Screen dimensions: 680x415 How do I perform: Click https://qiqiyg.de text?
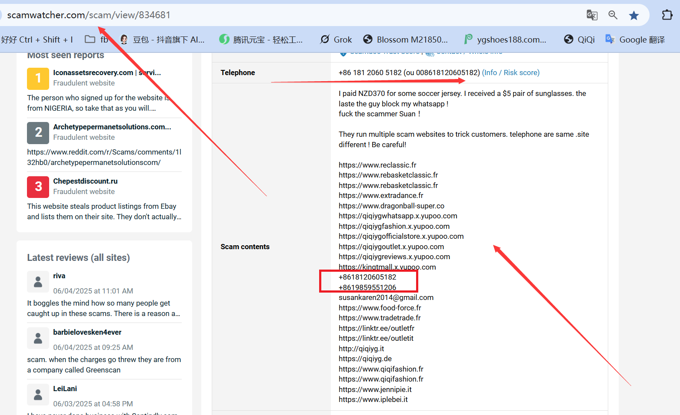pos(365,359)
